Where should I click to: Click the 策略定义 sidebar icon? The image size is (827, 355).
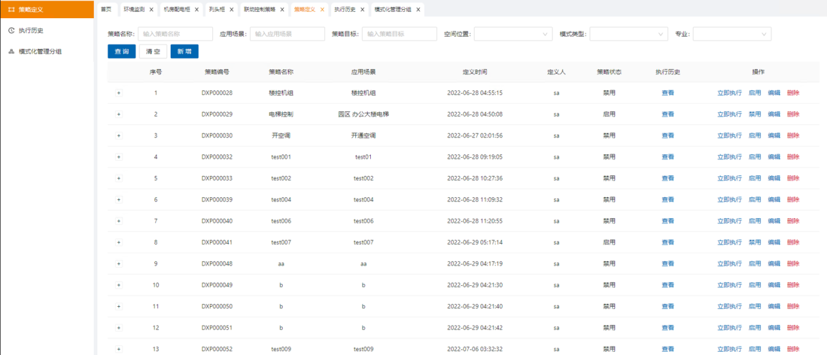11,9
